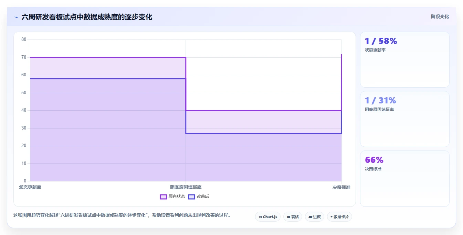Image resolution: width=463 pixels, height=235 pixels.
Task: Click the 决策标准 x-axis label
Action: (x=341, y=187)
